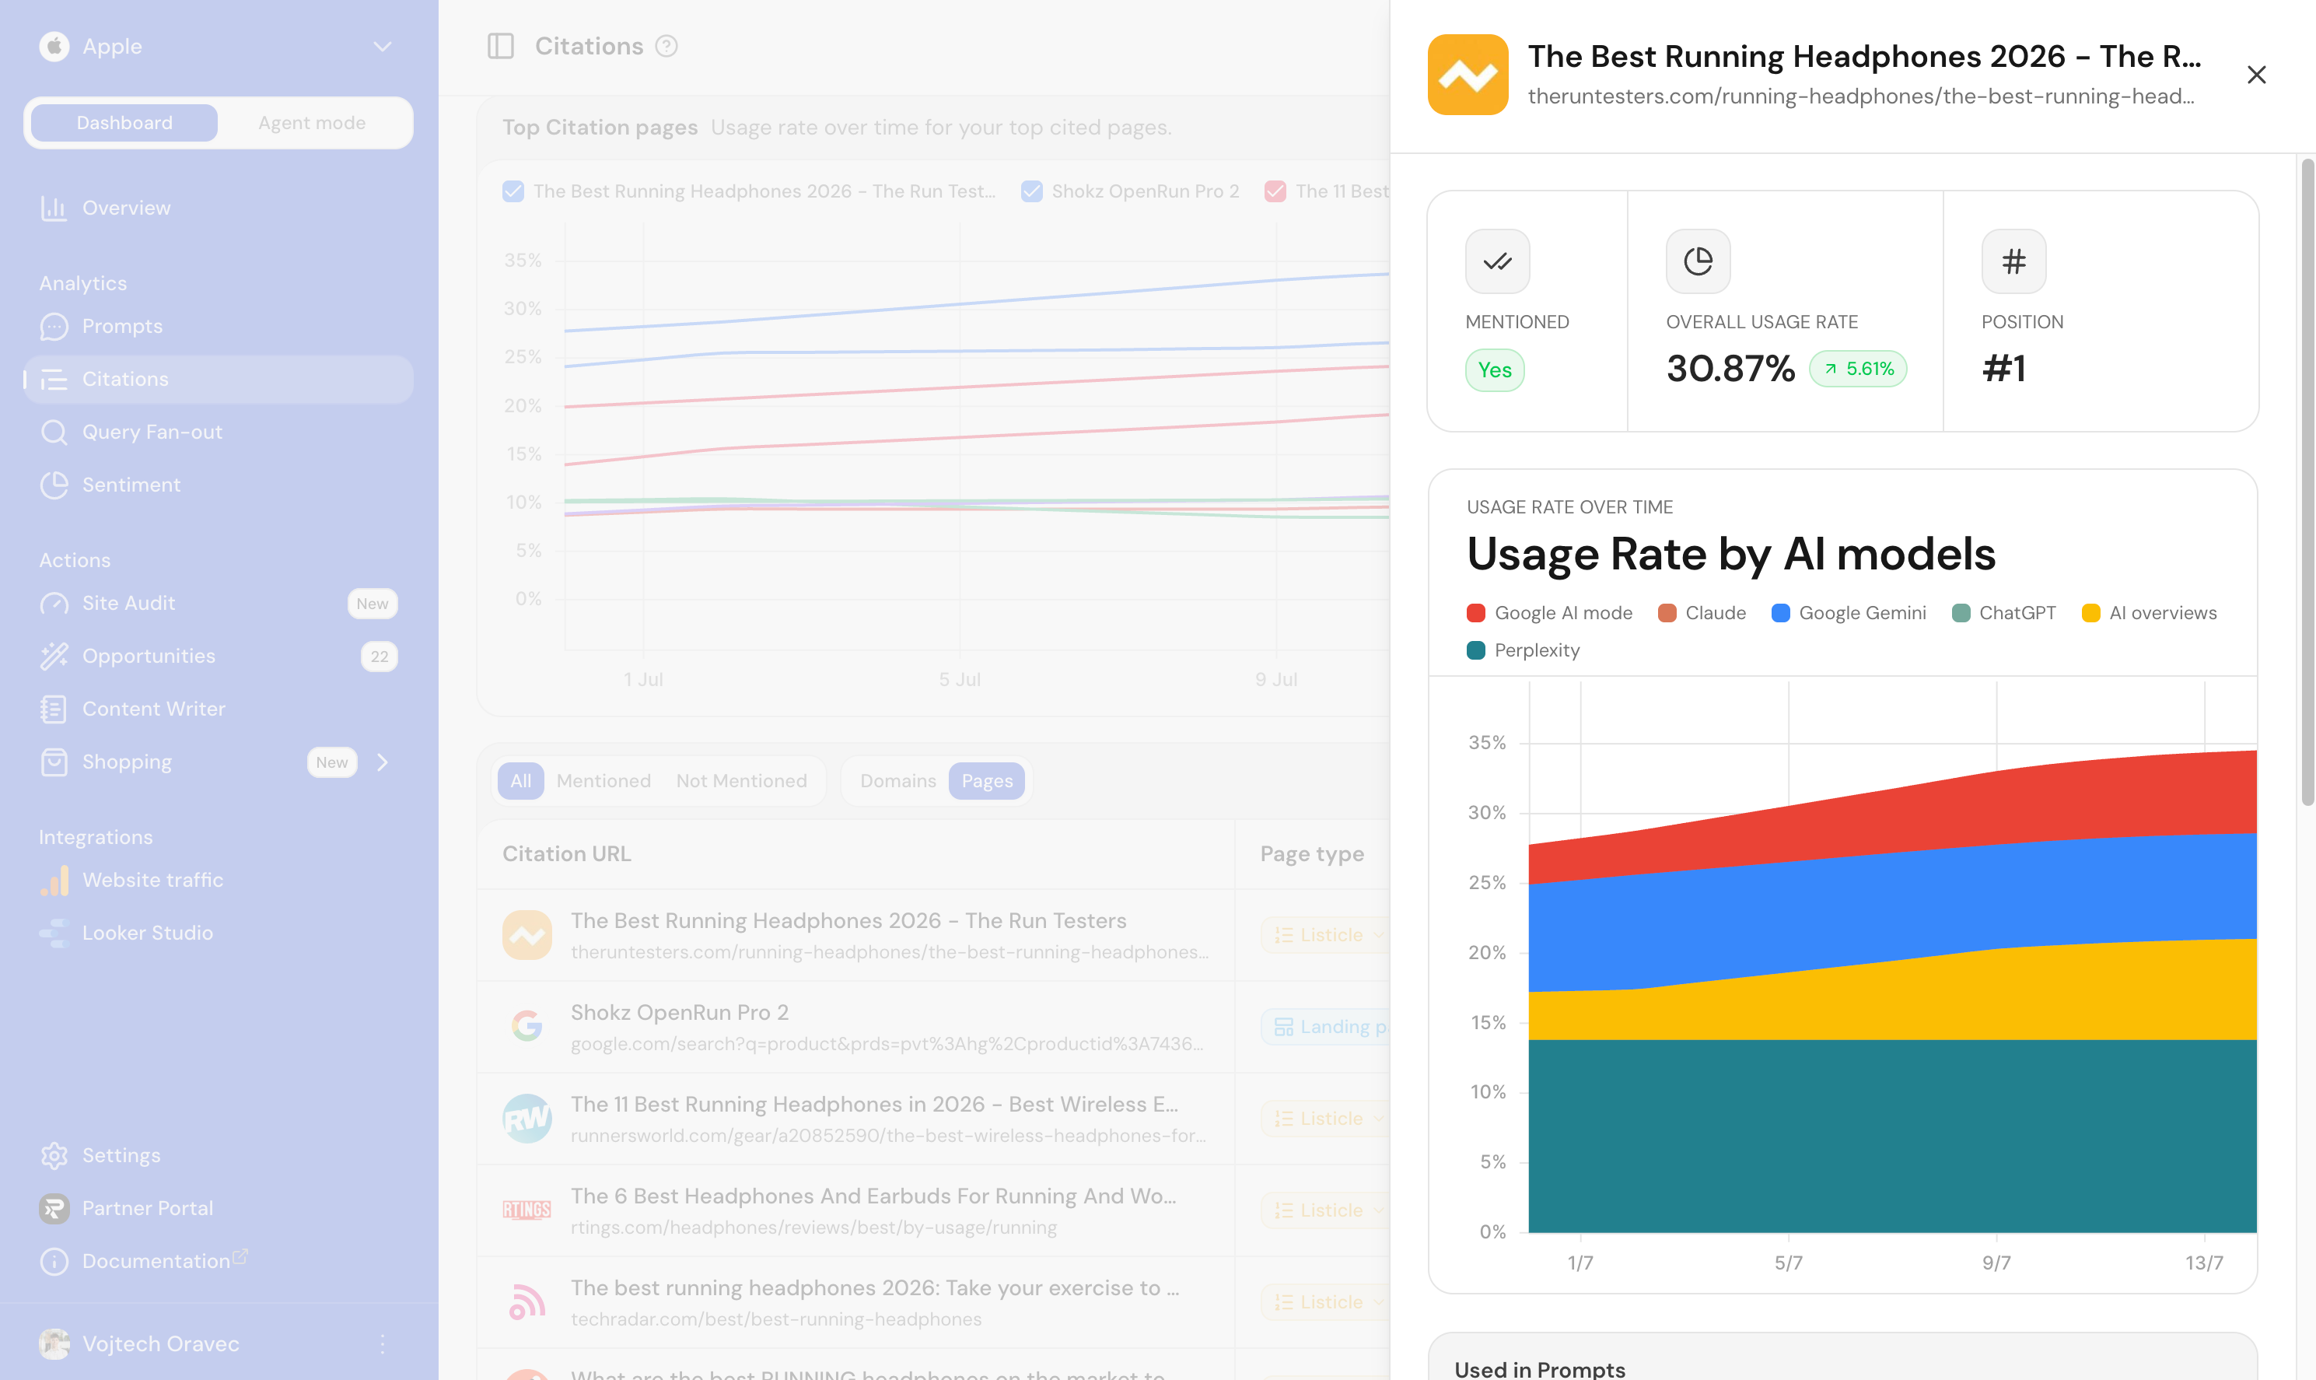
Task: Click the Apple brand logo icon
Action: click(54, 46)
